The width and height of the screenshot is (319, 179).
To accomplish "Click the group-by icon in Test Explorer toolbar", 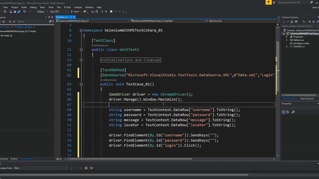I will tap(4, 21).
